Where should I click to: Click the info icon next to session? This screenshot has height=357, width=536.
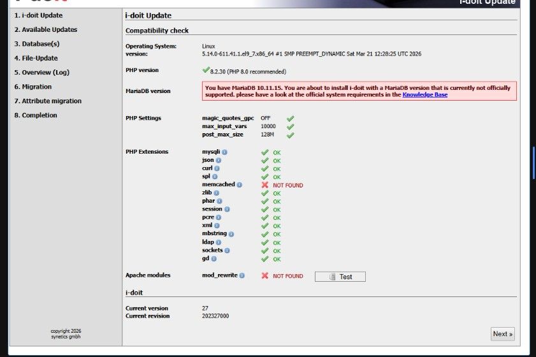click(227, 209)
